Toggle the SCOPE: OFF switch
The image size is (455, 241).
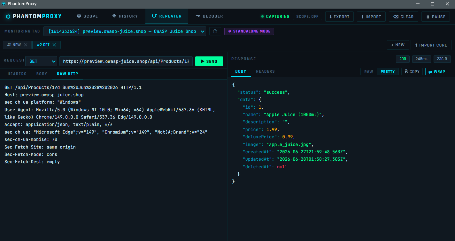coord(307,17)
